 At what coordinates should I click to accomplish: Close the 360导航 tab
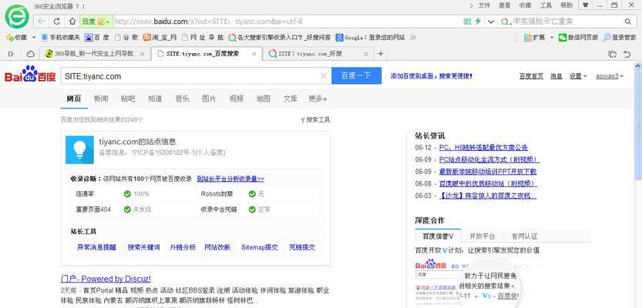pos(143,54)
